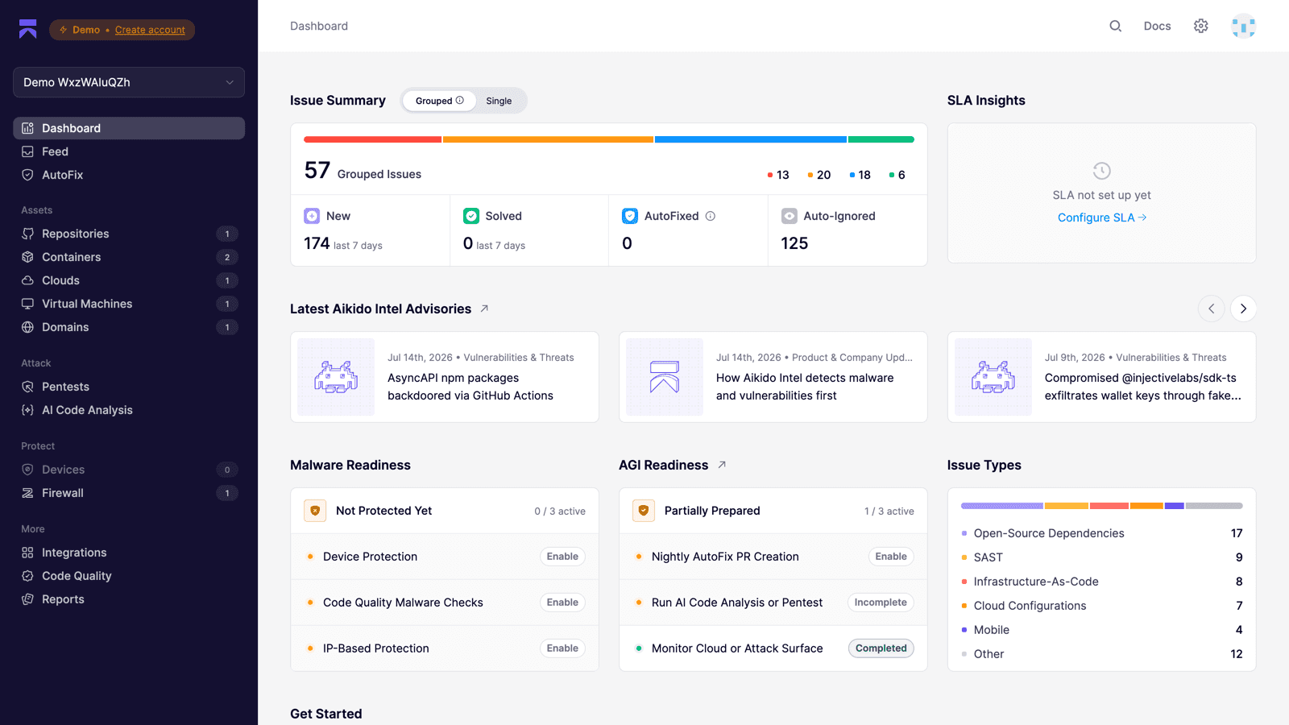The height and width of the screenshot is (725, 1289).
Task: Click the Clouds icon in sidebar
Action: coord(27,280)
